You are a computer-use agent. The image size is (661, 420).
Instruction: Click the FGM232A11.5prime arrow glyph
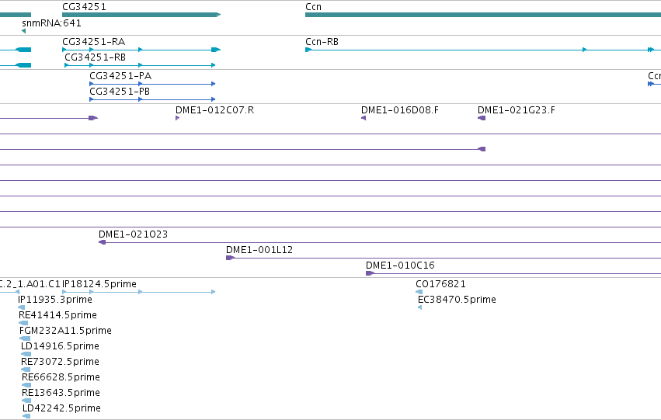pos(25,338)
